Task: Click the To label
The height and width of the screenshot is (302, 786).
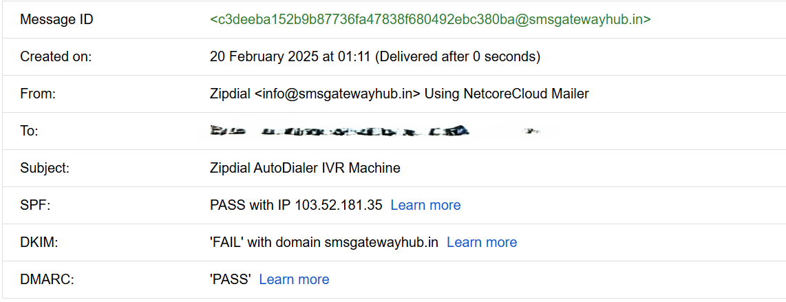Action: 29,131
